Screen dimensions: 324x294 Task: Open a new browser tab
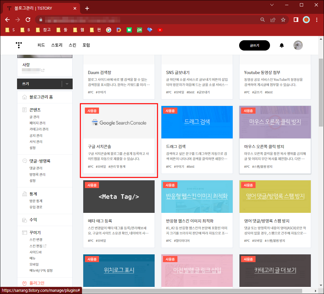(87, 8)
